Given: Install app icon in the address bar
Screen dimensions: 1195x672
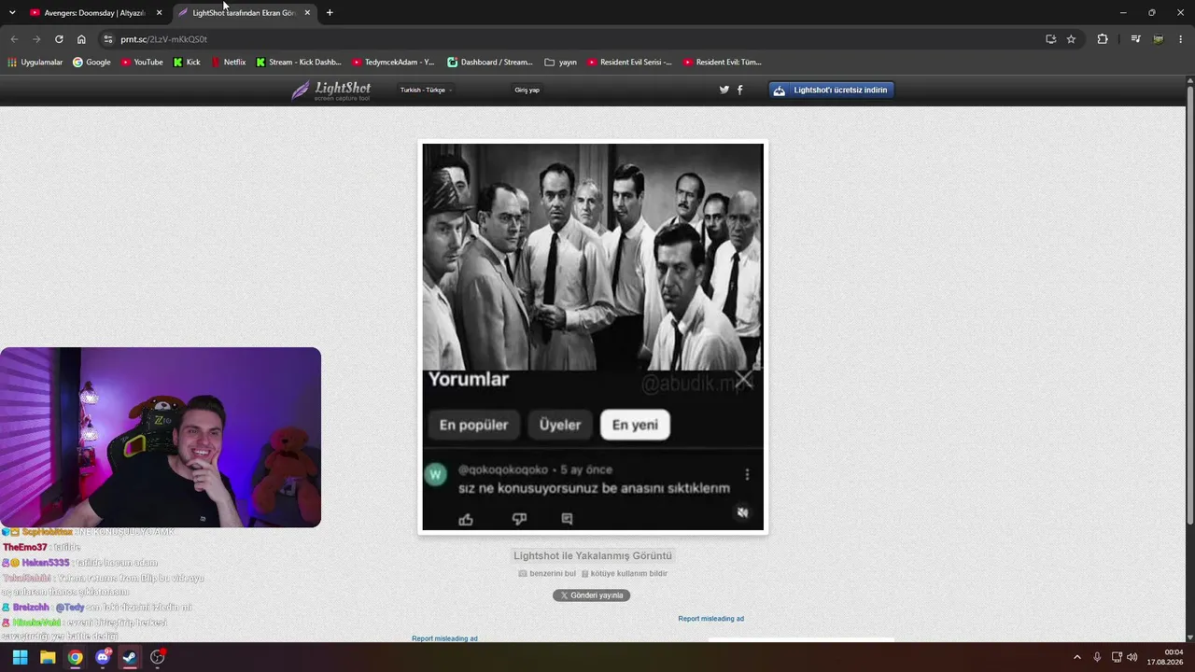Looking at the screenshot, I should coord(1051,39).
